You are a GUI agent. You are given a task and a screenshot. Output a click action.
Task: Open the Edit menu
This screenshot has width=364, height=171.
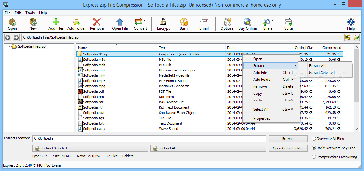pyautogui.click(x=18, y=13)
